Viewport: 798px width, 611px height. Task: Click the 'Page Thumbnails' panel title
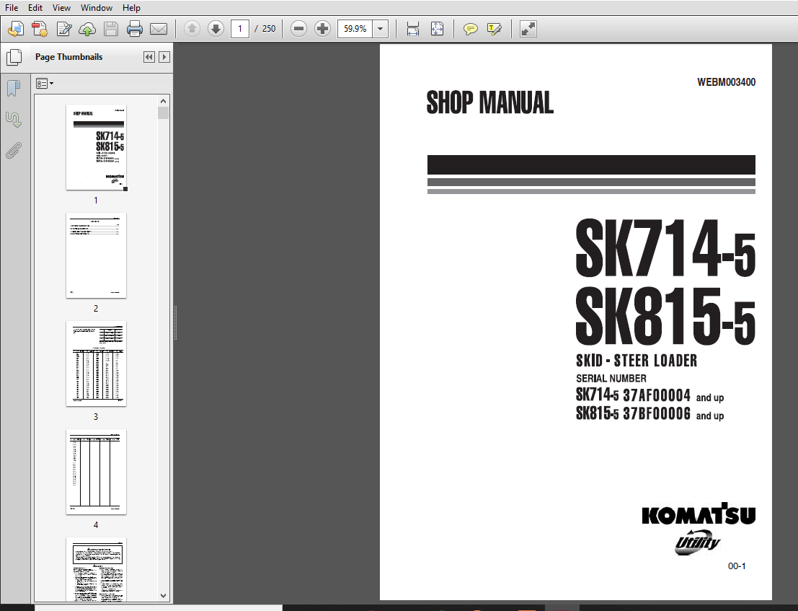click(68, 57)
